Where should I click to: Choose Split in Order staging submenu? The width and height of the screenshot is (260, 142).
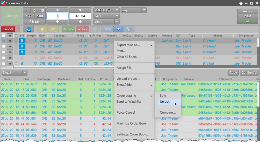(x=168, y=96)
